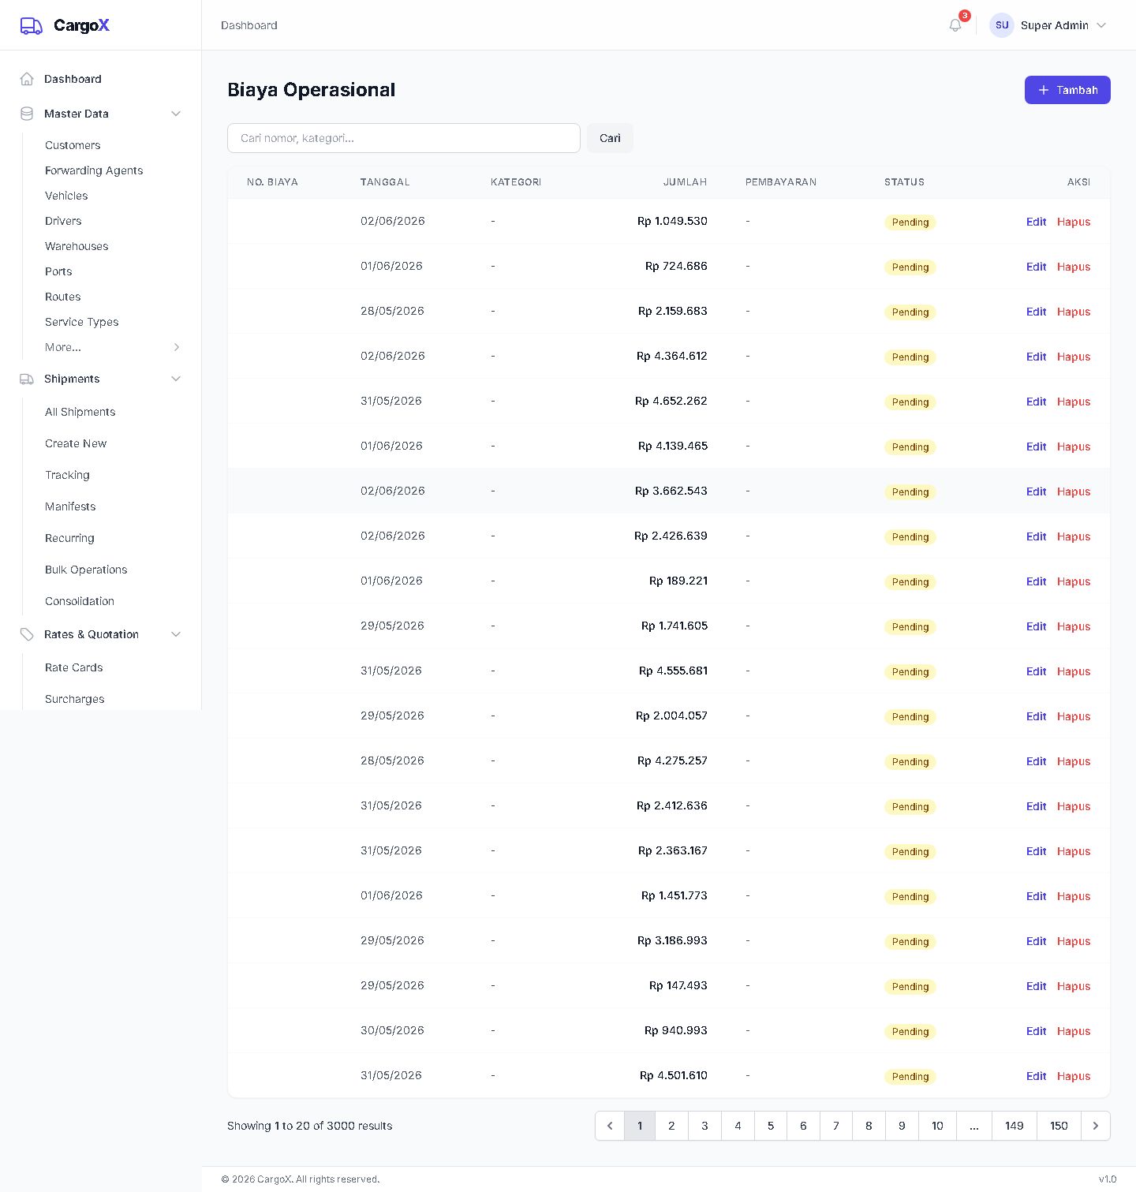Open Consolidation in the sidebar

80,601
